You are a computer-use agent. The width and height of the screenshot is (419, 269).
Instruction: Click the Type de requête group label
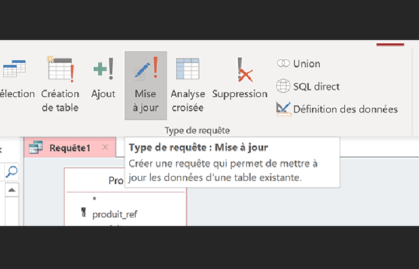[x=197, y=130]
